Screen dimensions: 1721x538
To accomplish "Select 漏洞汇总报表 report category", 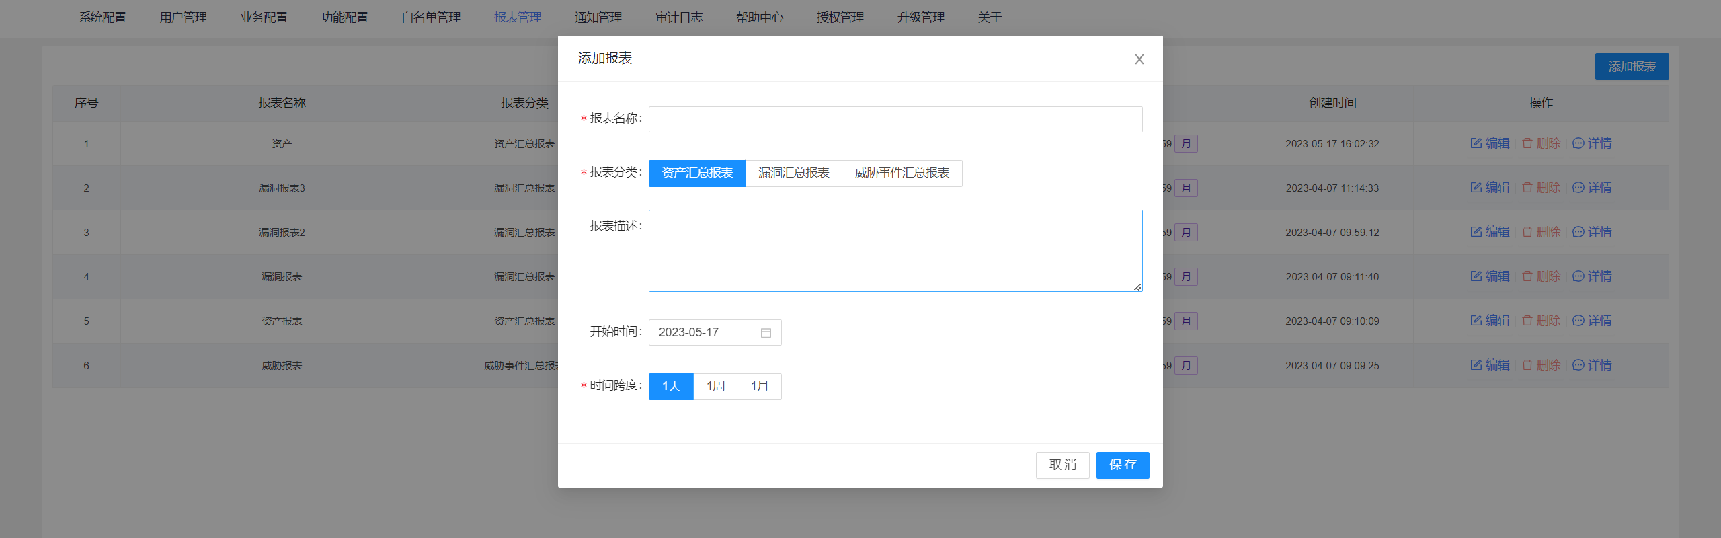I will [793, 173].
